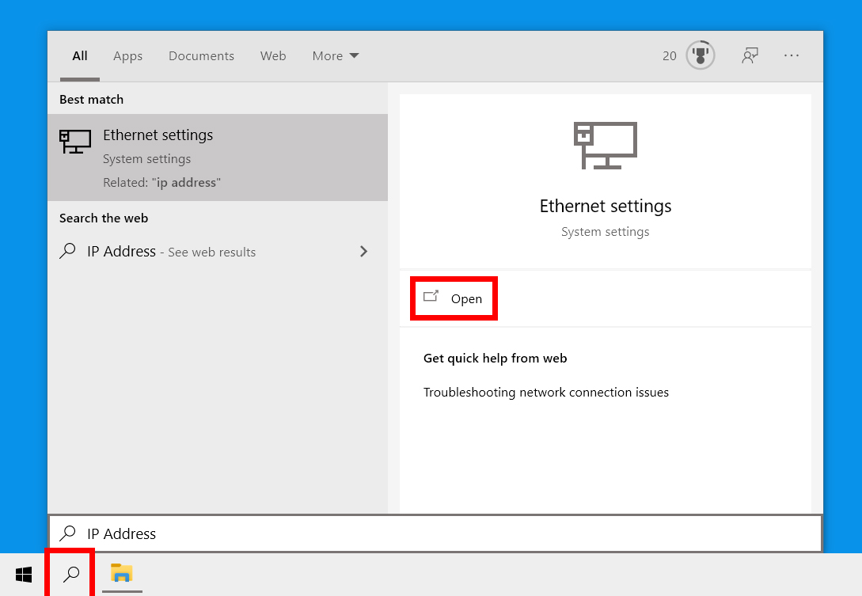The width and height of the screenshot is (862, 596).
Task: Click the Microsoft Rewards medal icon
Action: (x=700, y=55)
